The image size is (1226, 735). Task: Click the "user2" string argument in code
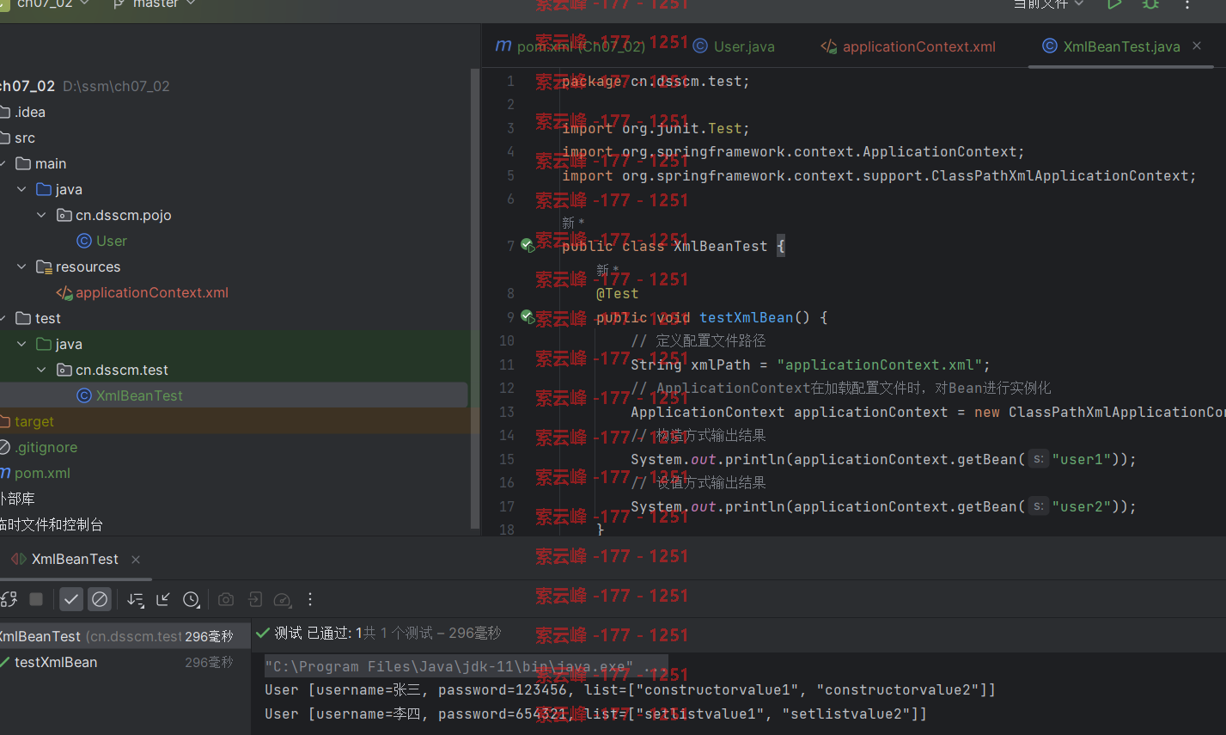point(1082,506)
